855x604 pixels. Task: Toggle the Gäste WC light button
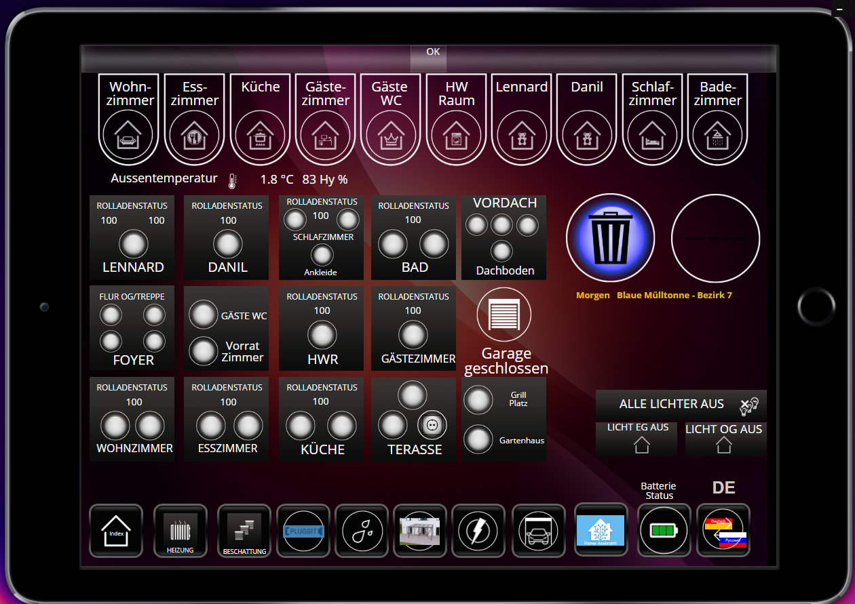pyautogui.click(x=203, y=315)
